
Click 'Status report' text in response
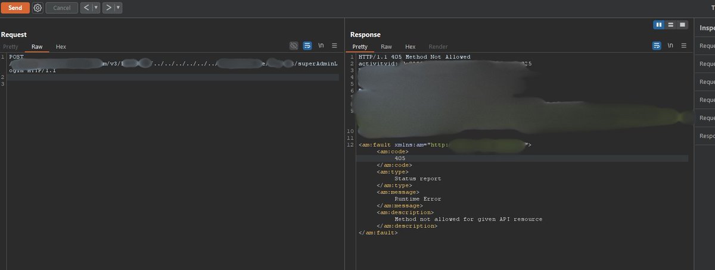tap(418, 178)
